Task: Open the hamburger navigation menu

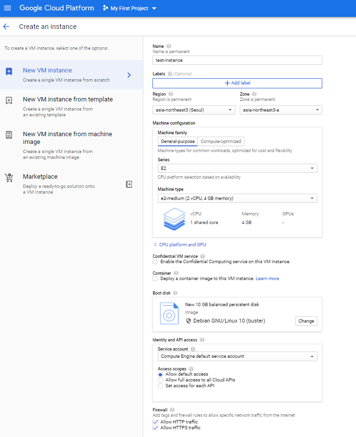Action: (x=8, y=8)
